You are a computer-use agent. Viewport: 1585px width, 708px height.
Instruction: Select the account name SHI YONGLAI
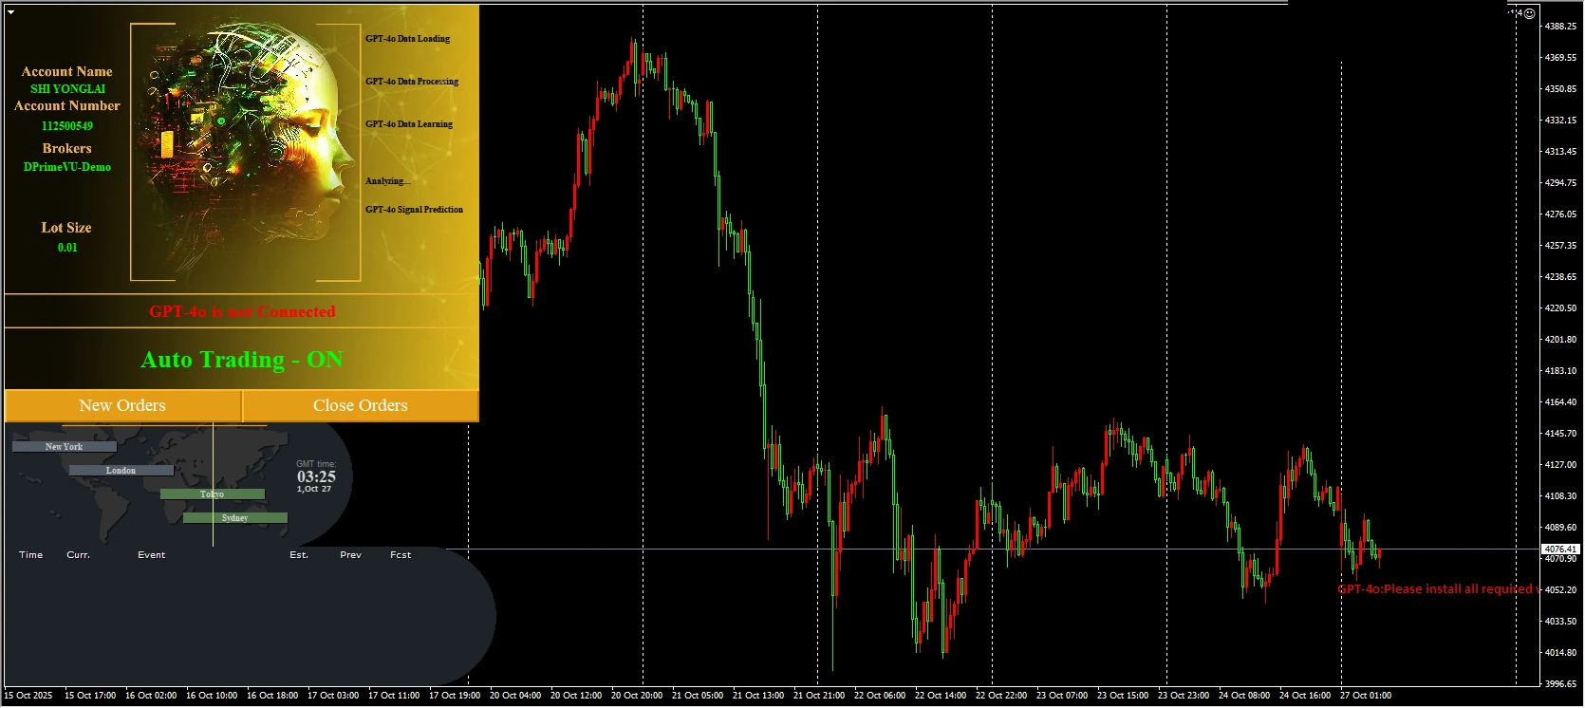[67, 89]
